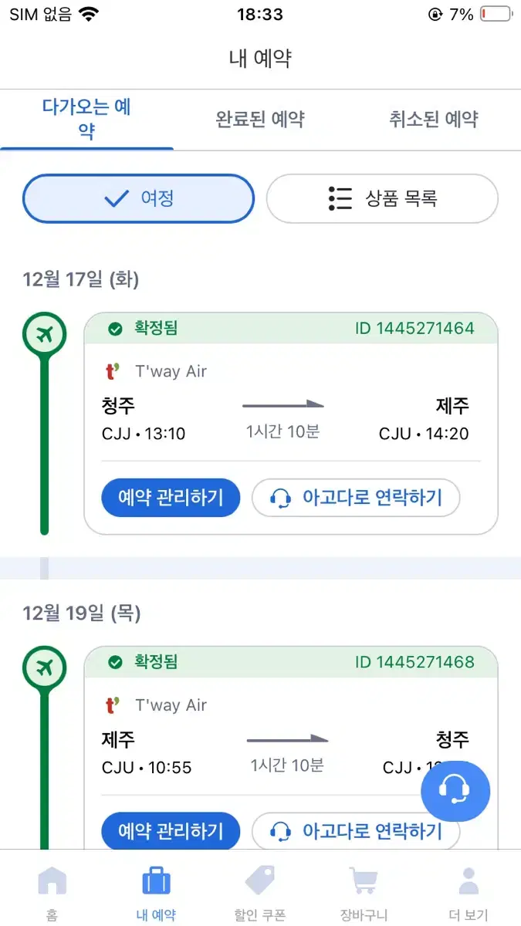Tap the airplane icon for December 17
521x926 pixels.
pos(45,335)
